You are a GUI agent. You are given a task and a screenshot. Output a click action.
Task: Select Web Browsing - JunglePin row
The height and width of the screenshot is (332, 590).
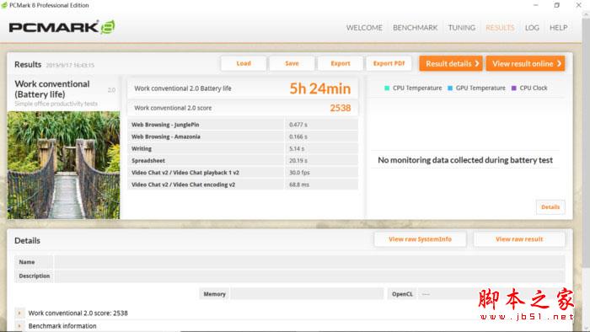[x=243, y=125]
